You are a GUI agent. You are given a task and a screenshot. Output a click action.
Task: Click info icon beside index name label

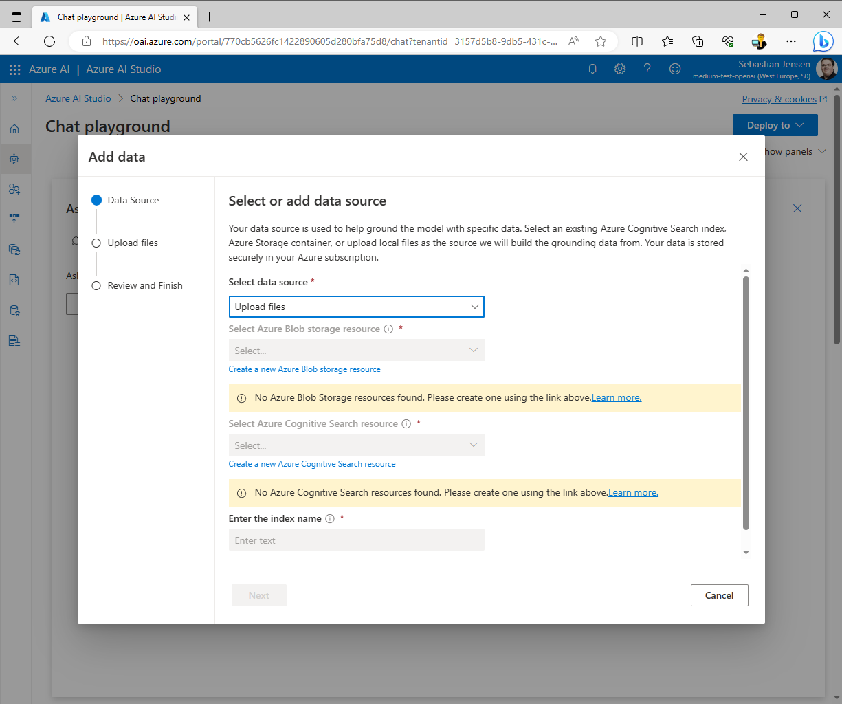coord(330,519)
